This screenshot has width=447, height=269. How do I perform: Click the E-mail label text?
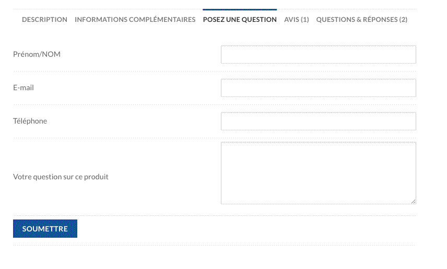click(23, 88)
